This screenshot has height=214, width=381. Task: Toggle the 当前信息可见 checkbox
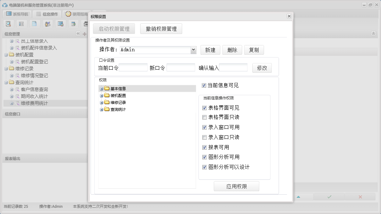tap(204, 85)
